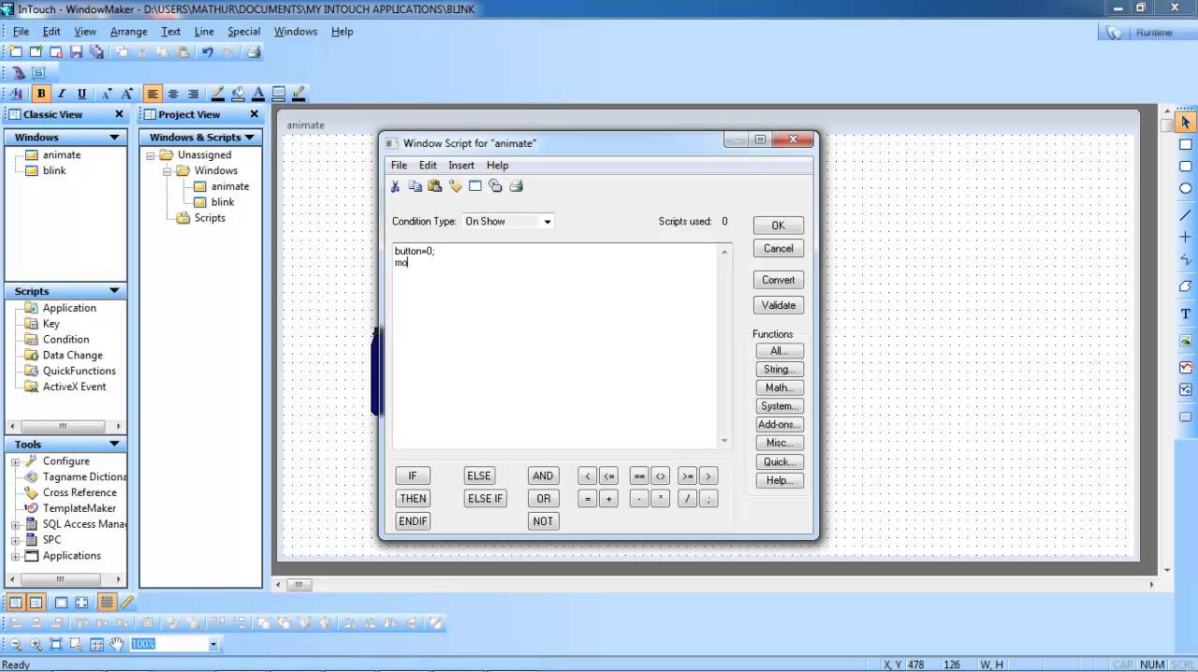
Task: Insert a tagname using the tag icon
Action: [456, 186]
